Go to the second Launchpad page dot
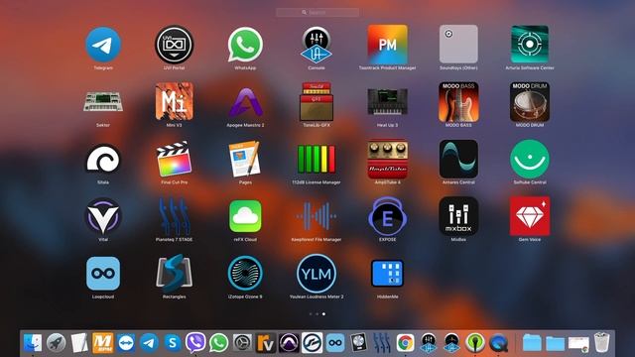This screenshot has height=357, width=635. 317,314
